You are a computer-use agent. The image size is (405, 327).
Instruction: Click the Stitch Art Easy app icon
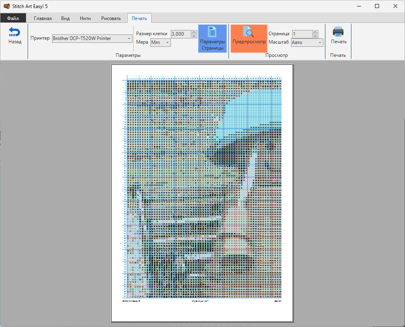[x=7, y=6]
